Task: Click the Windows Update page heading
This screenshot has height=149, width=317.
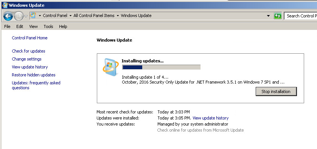Action: coord(114,40)
